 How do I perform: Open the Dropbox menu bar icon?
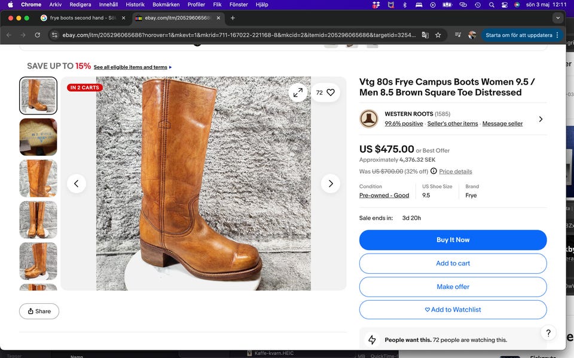(376, 5)
